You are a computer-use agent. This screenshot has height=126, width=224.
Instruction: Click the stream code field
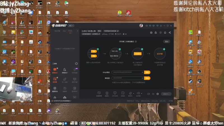pyautogui.click(x=128, y=78)
